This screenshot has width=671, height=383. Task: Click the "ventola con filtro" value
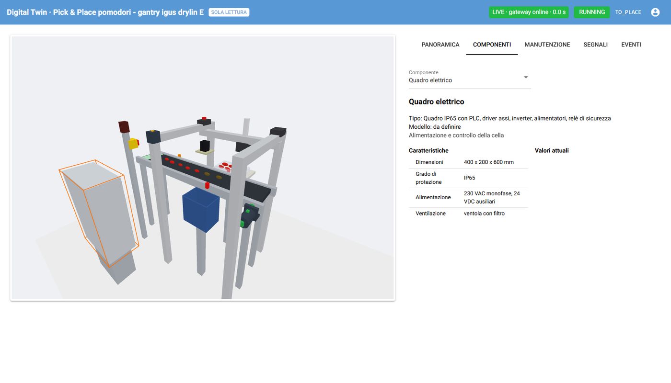pos(485,214)
